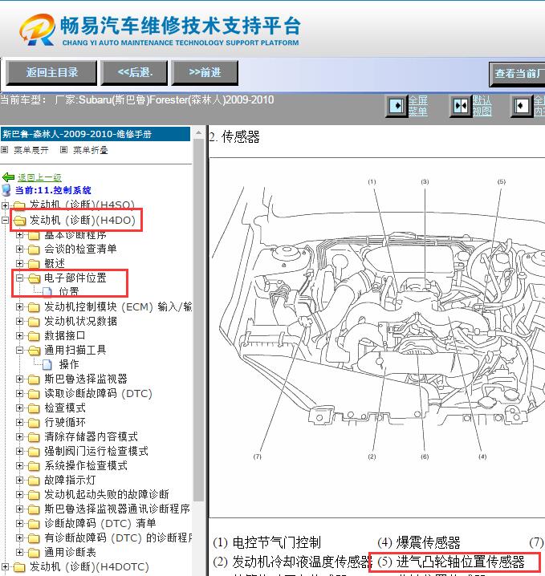545x576 pixels.
Task: Click 菜单展开 to expand all menus
Action: tap(31, 150)
